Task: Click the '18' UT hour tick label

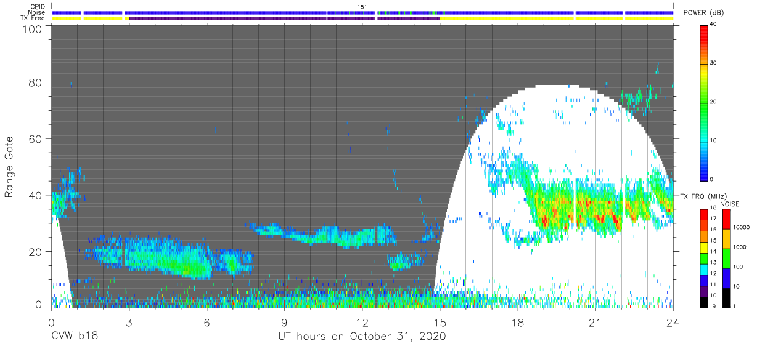Action: click(x=517, y=322)
